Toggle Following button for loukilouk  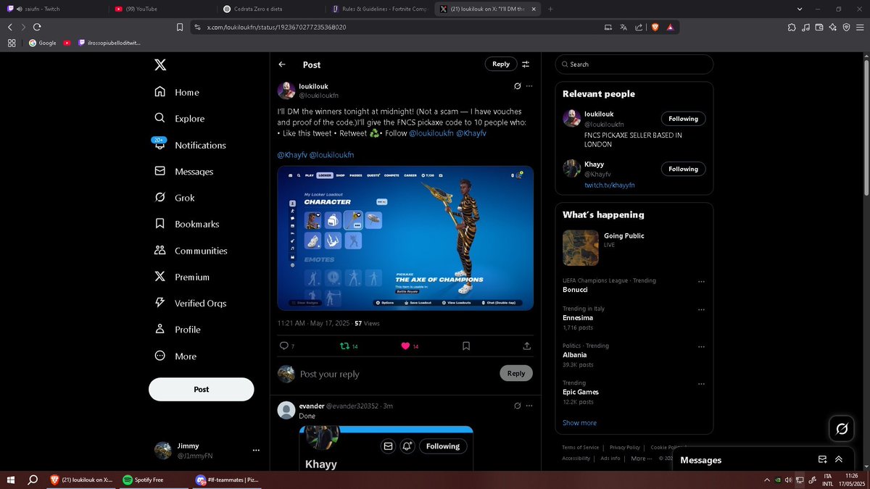pos(683,119)
